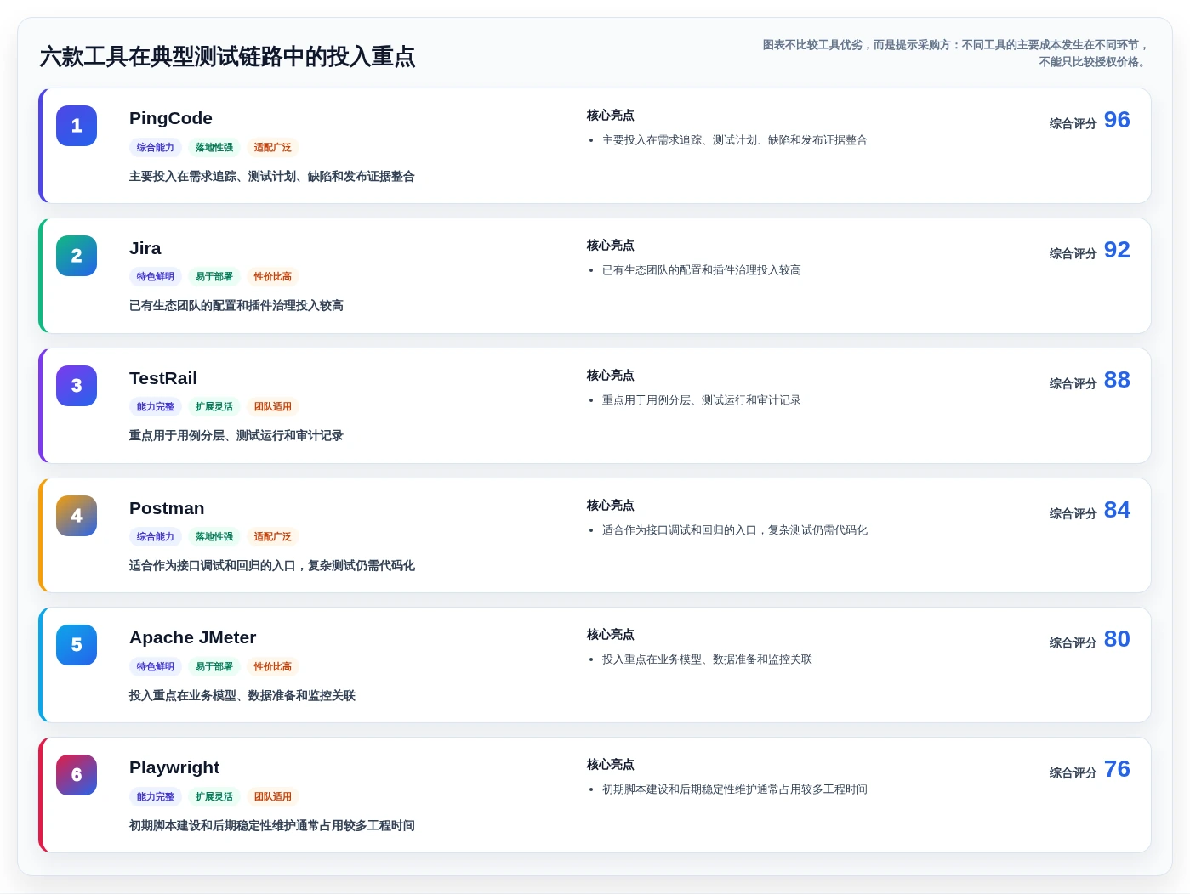This screenshot has width=1190, height=894.
Task: Select the 落地性强 tag under Postman
Action: 214,536
